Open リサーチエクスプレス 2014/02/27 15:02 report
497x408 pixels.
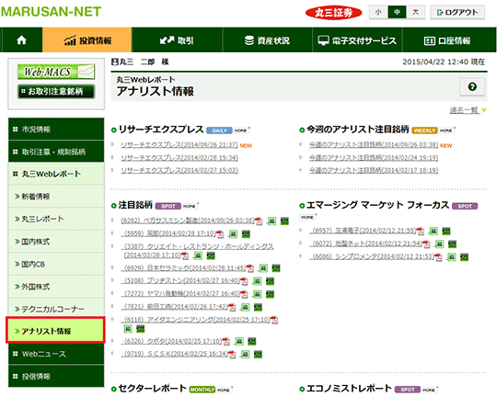pyautogui.click(x=179, y=170)
